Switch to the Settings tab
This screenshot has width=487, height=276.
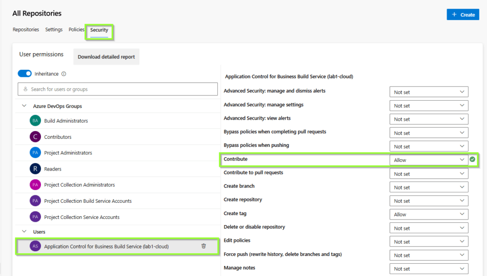(x=54, y=29)
